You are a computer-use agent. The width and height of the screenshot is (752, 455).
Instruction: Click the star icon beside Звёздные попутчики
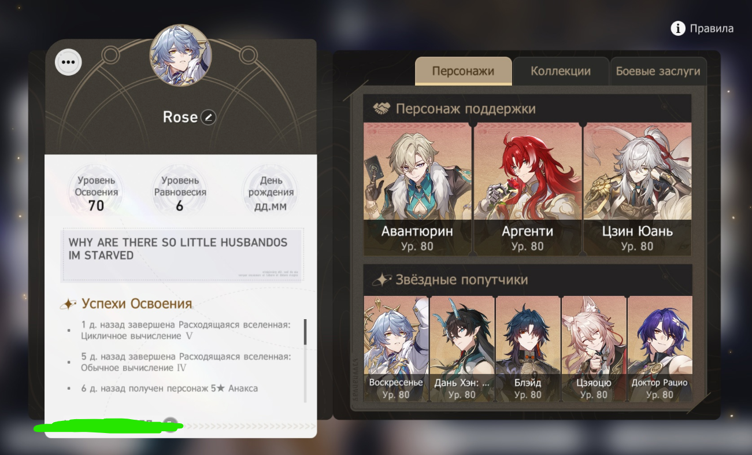point(381,280)
